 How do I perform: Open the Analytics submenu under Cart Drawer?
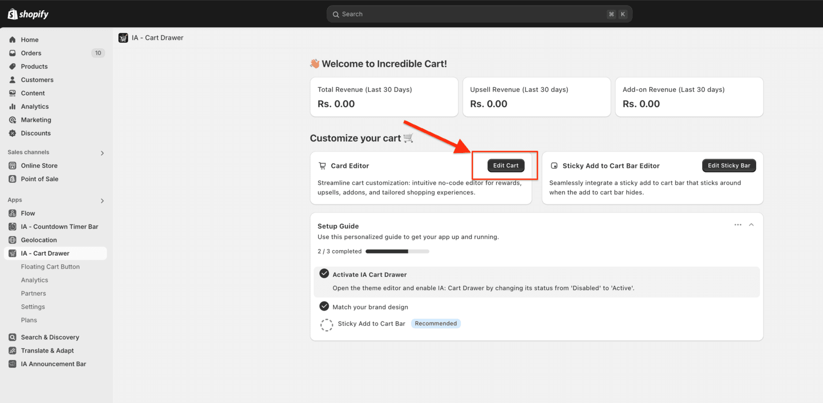tap(34, 280)
